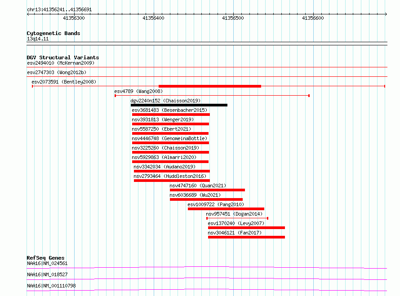Click the 13q14.11 cytogenetic band label
Image resolution: width=400 pixels, height=296 pixels.
pyautogui.click(x=38, y=39)
